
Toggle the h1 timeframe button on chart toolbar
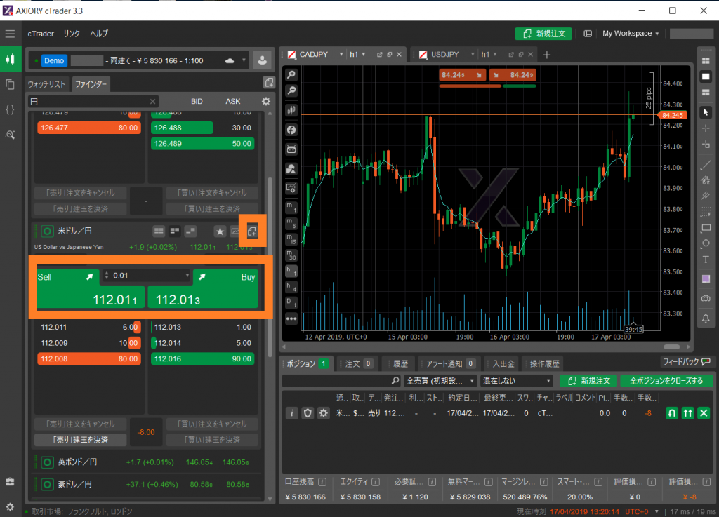(291, 271)
